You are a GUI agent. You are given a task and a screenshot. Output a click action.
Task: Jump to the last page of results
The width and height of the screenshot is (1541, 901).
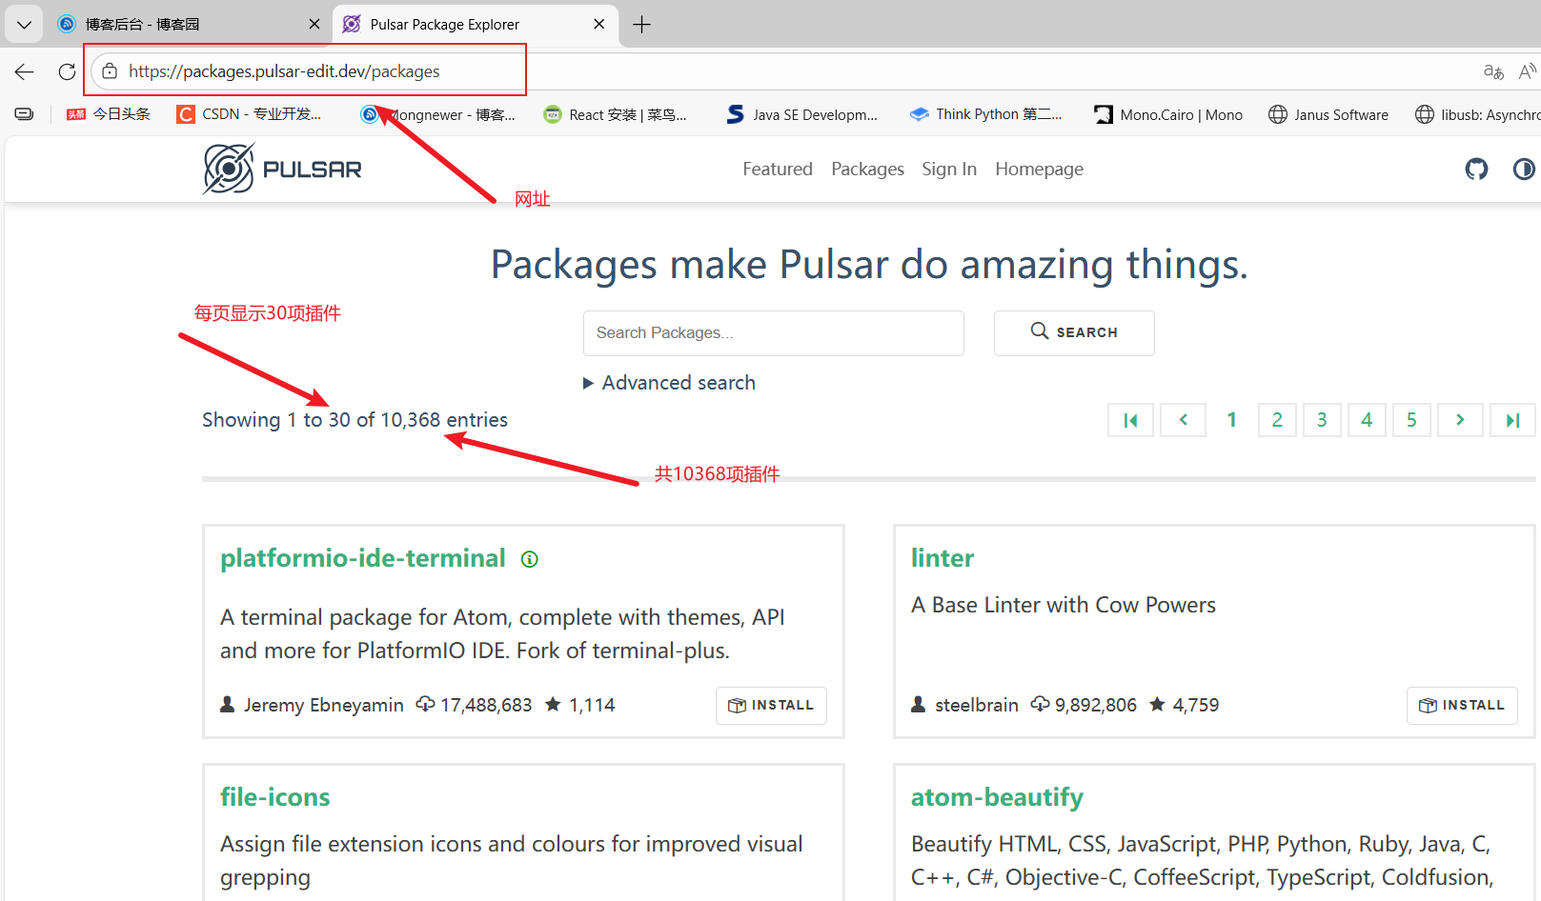click(x=1512, y=420)
